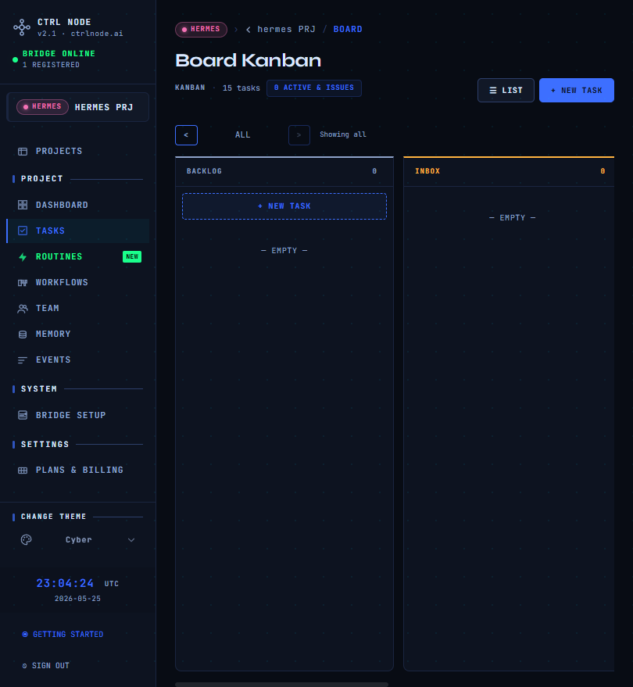Viewport: 633px width, 687px height.
Task: Click the HERMES pill in sidebar
Action: point(42,107)
